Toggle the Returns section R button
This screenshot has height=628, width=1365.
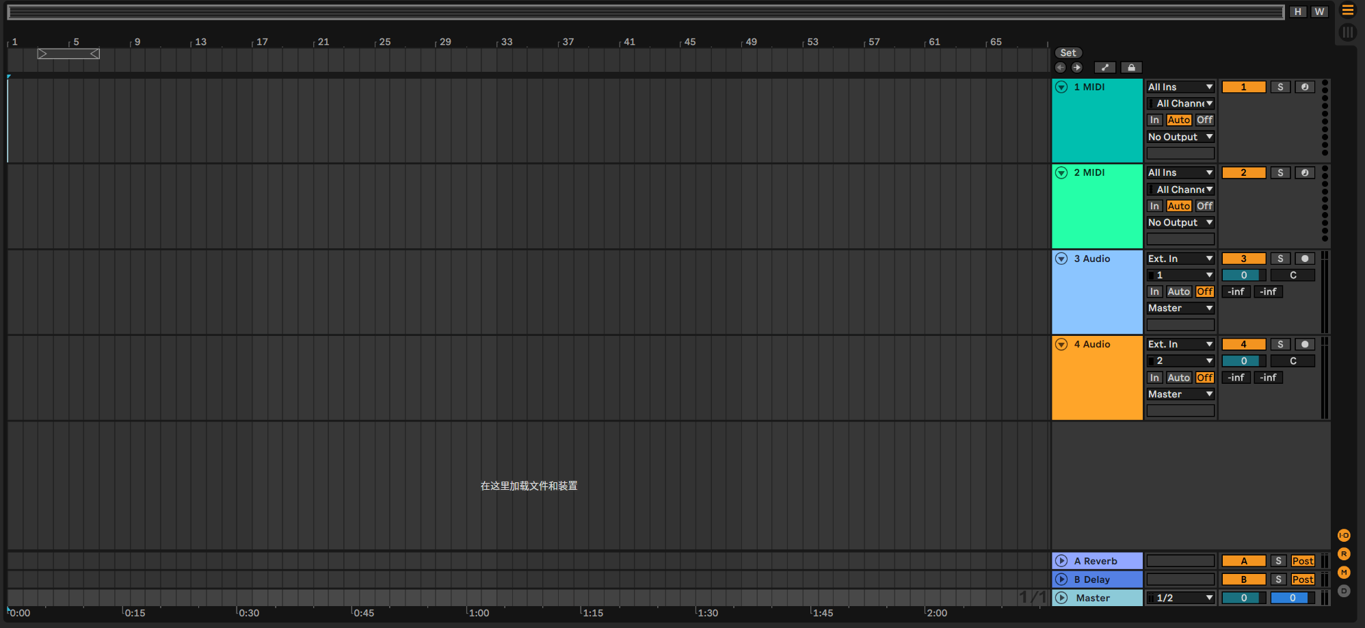(1344, 554)
